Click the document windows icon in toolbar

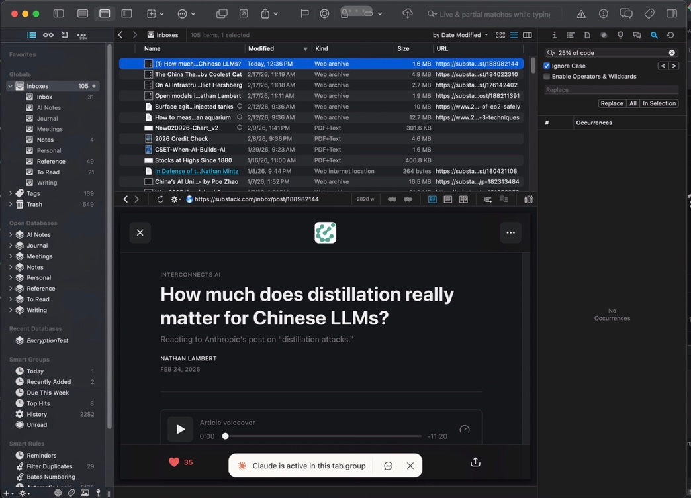tap(222, 14)
